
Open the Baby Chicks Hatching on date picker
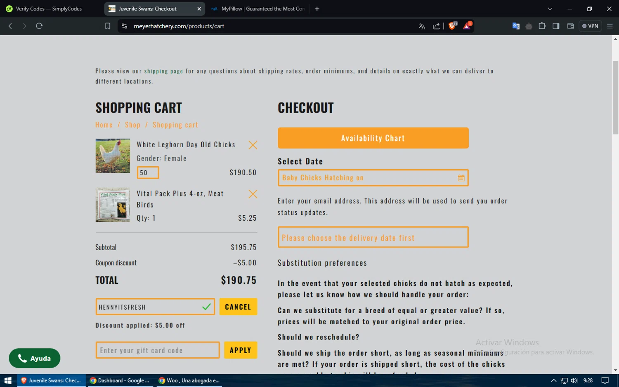tap(373, 178)
